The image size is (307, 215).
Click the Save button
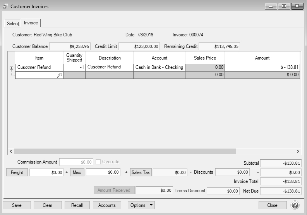click(x=17, y=205)
